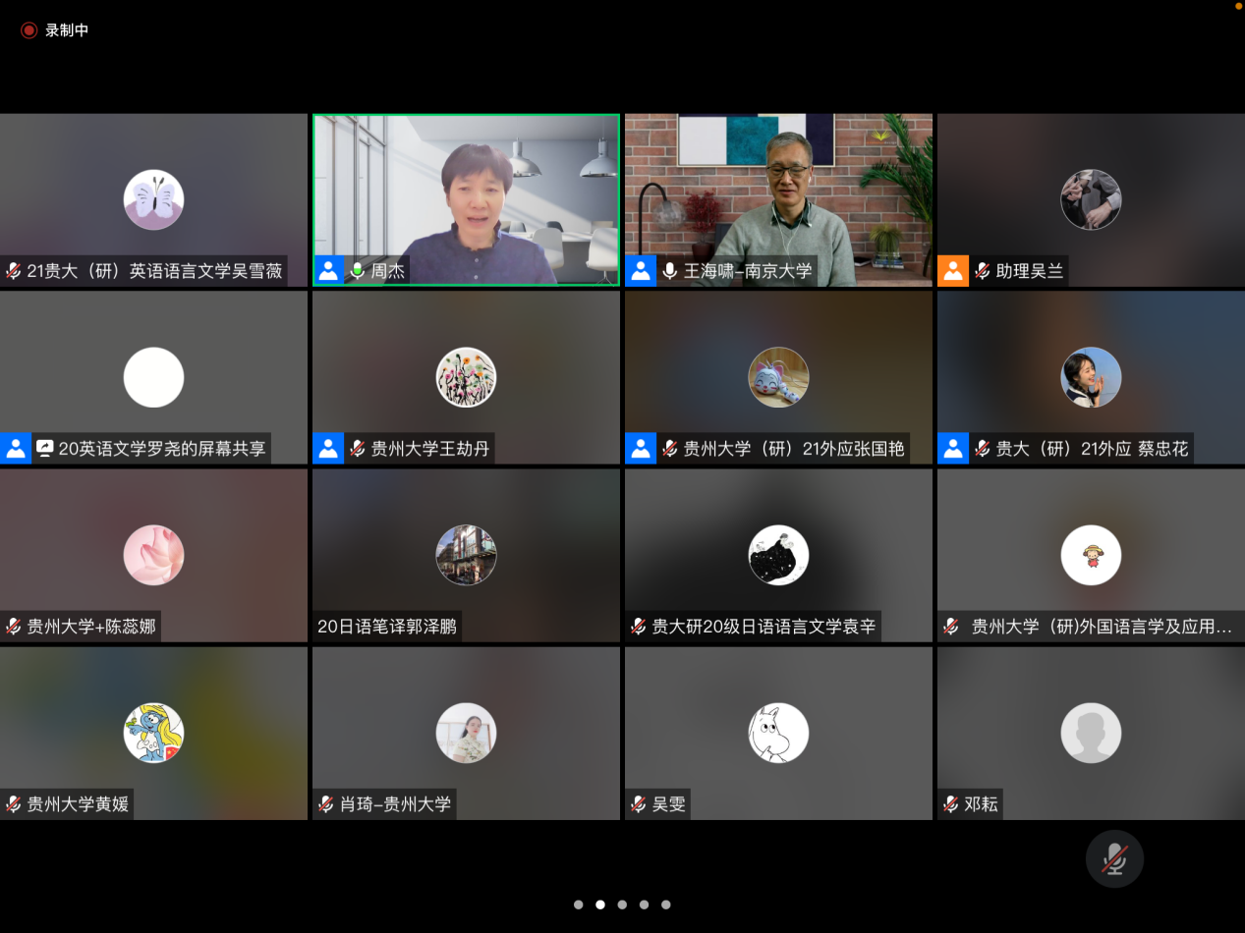Click the floating muted microphone button
Image resolution: width=1245 pixels, height=933 pixels.
tap(1114, 859)
